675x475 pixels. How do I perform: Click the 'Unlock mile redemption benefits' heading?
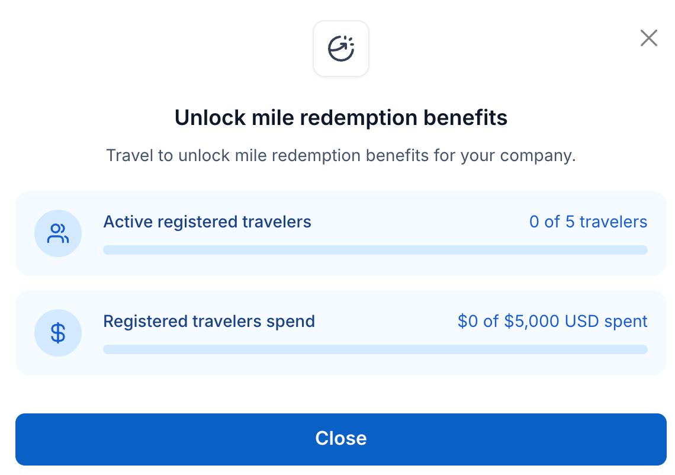[341, 118]
